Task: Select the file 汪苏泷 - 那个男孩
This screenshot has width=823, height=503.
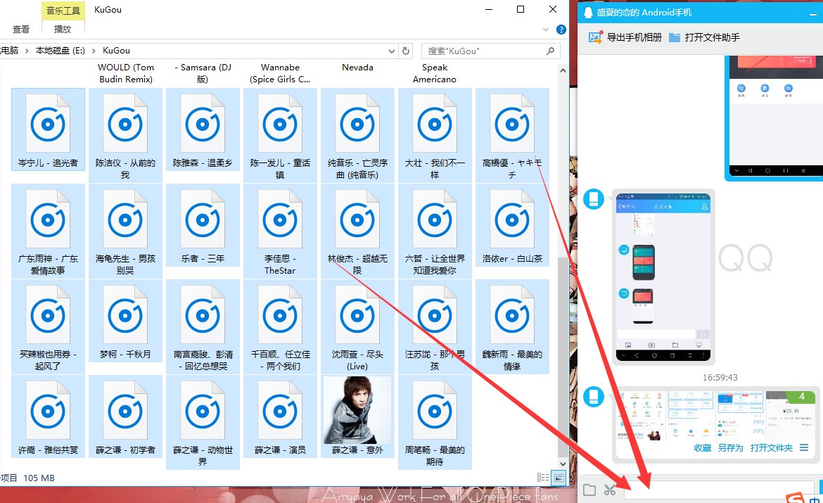Action: click(x=435, y=326)
